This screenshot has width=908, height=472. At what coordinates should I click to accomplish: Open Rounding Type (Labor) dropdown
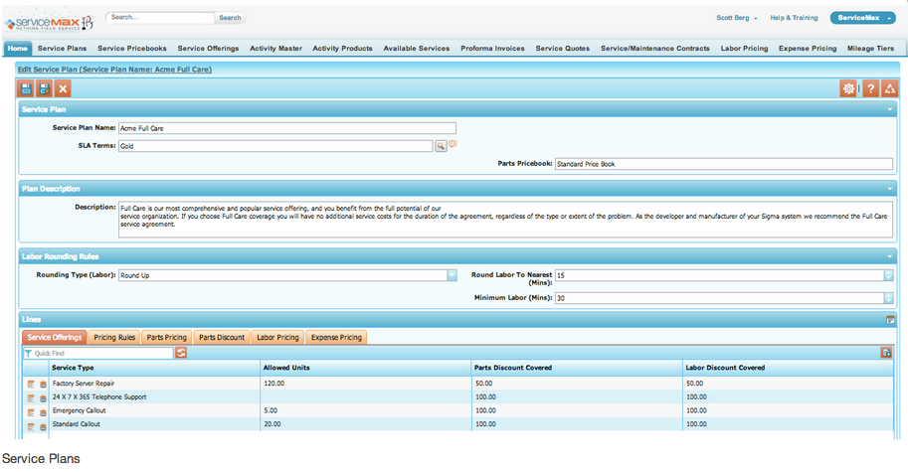click(x=452, y=275)
